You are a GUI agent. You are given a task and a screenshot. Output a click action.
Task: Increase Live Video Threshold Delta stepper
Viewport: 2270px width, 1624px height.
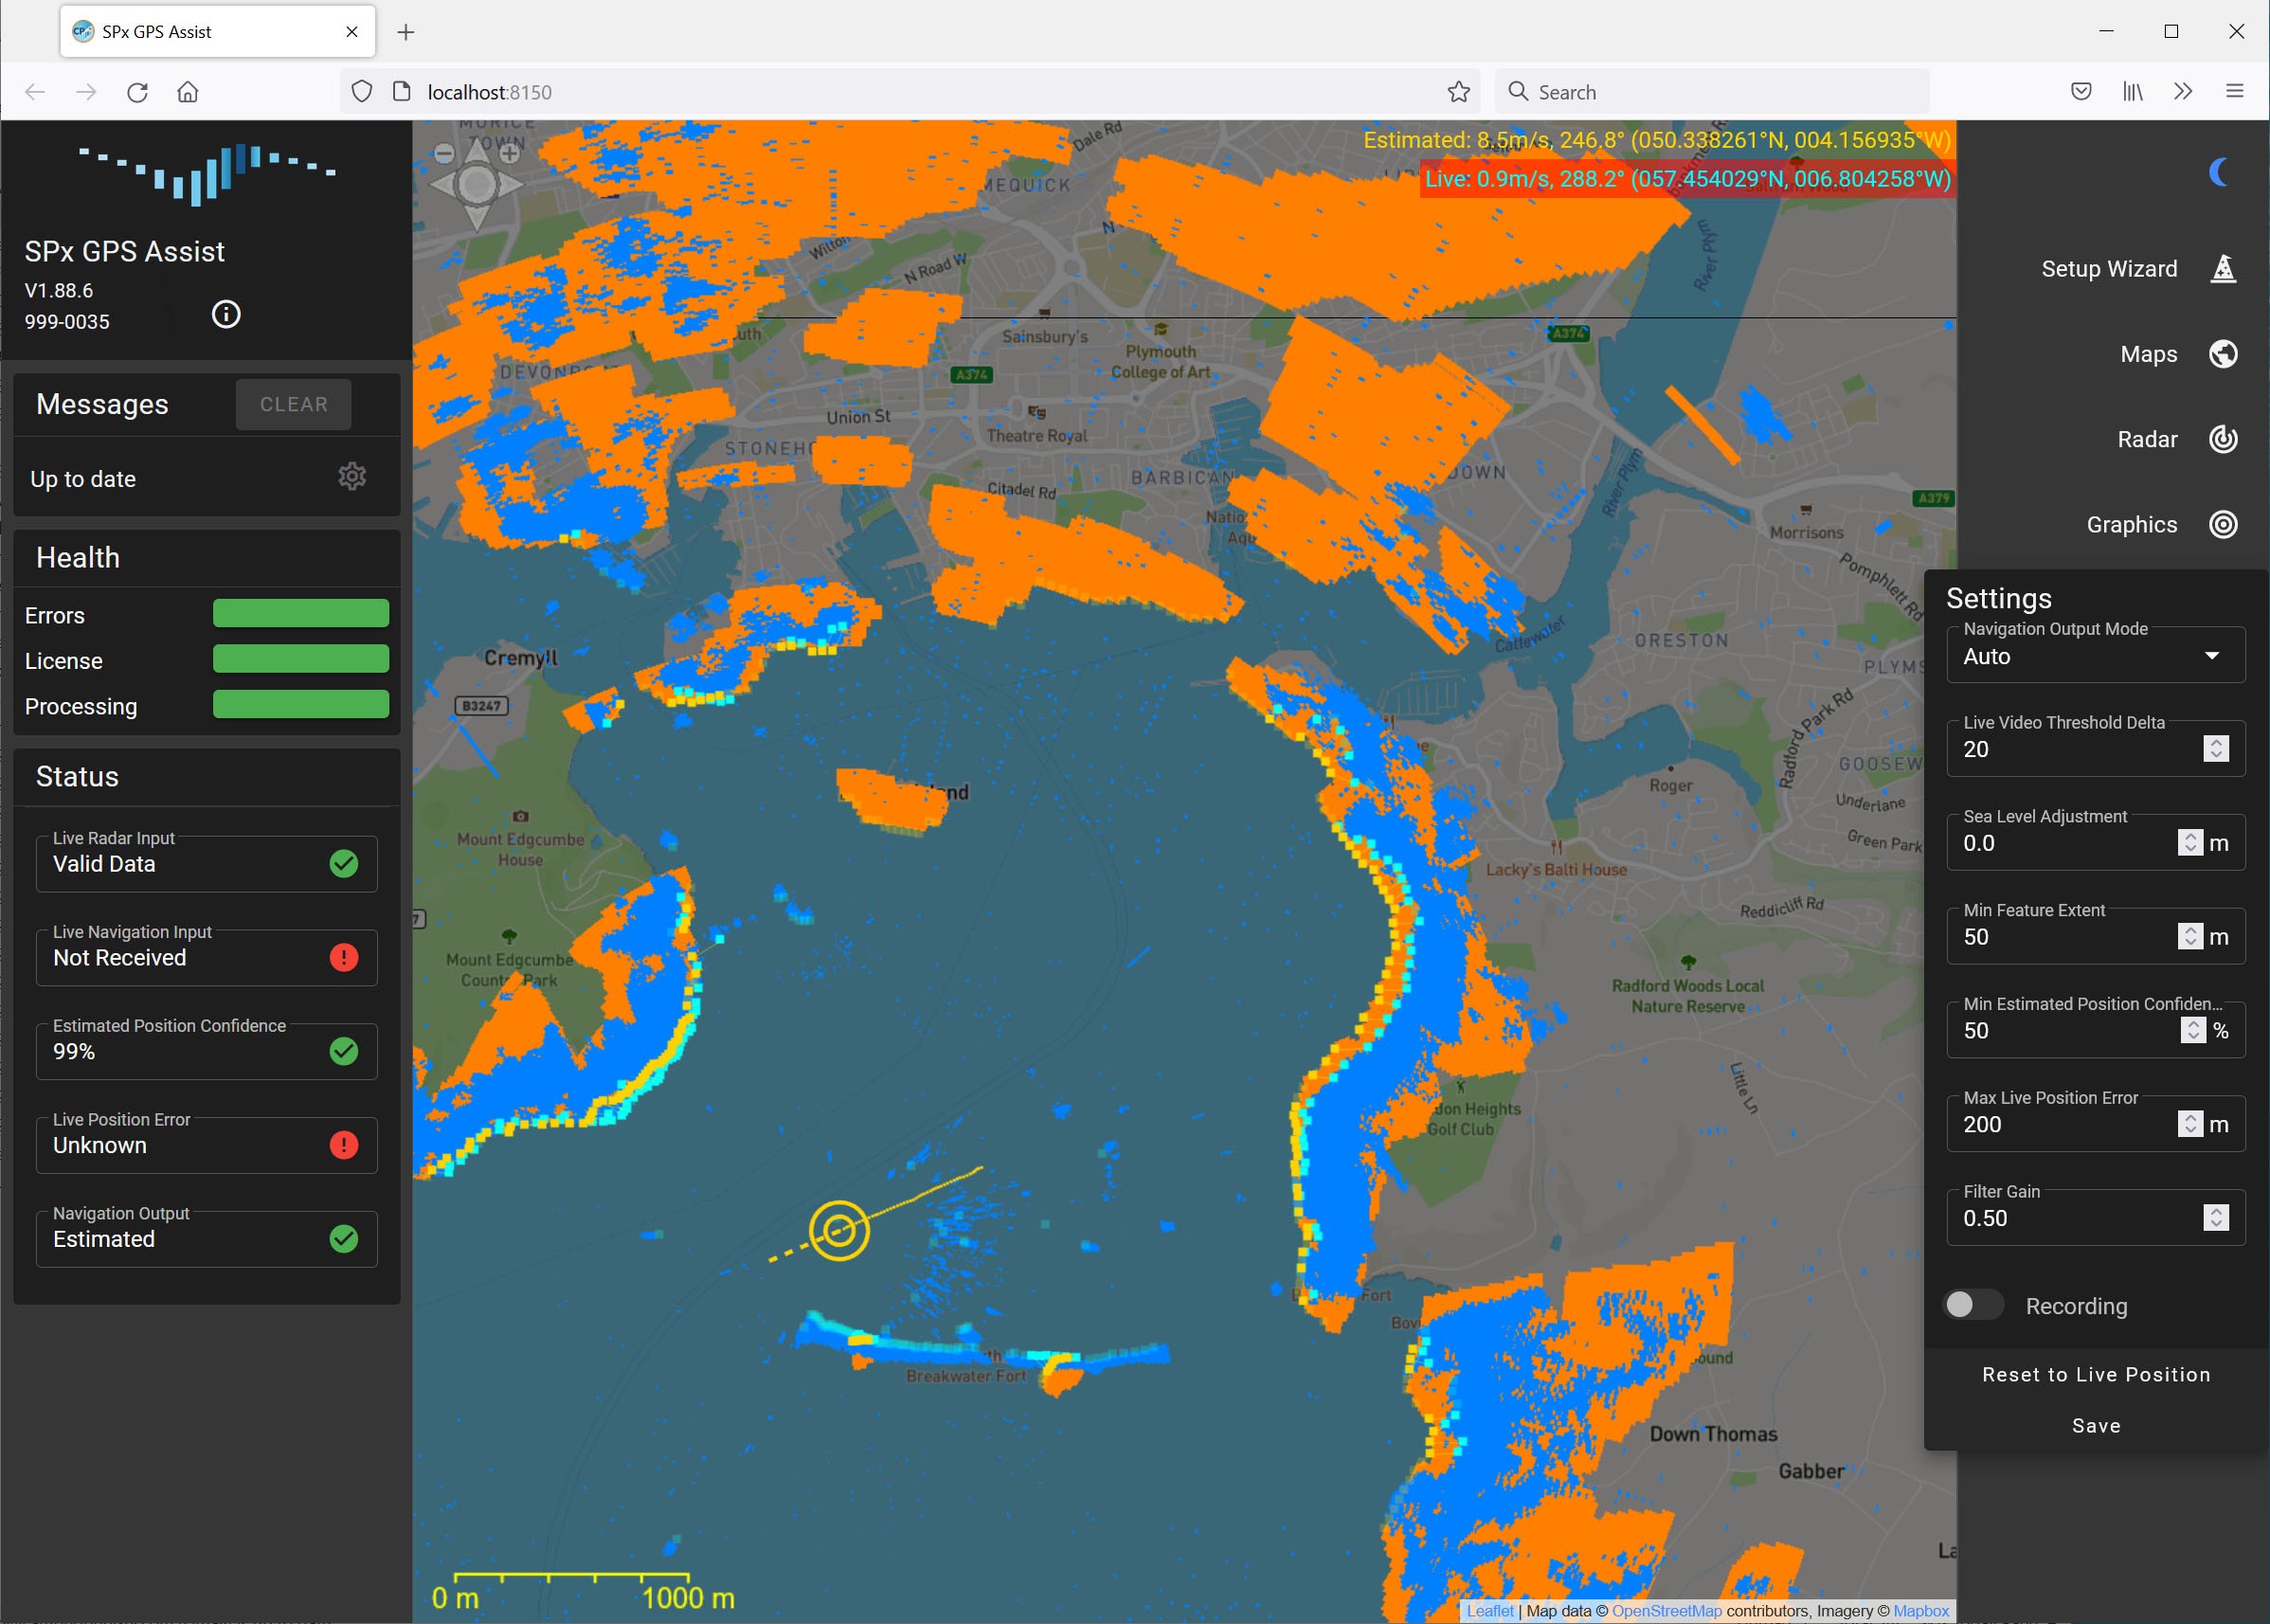(2216, 742)
